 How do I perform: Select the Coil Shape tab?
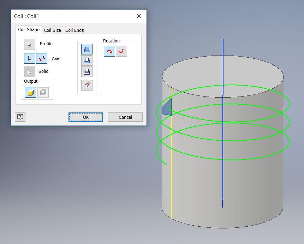tap(28, 30)
